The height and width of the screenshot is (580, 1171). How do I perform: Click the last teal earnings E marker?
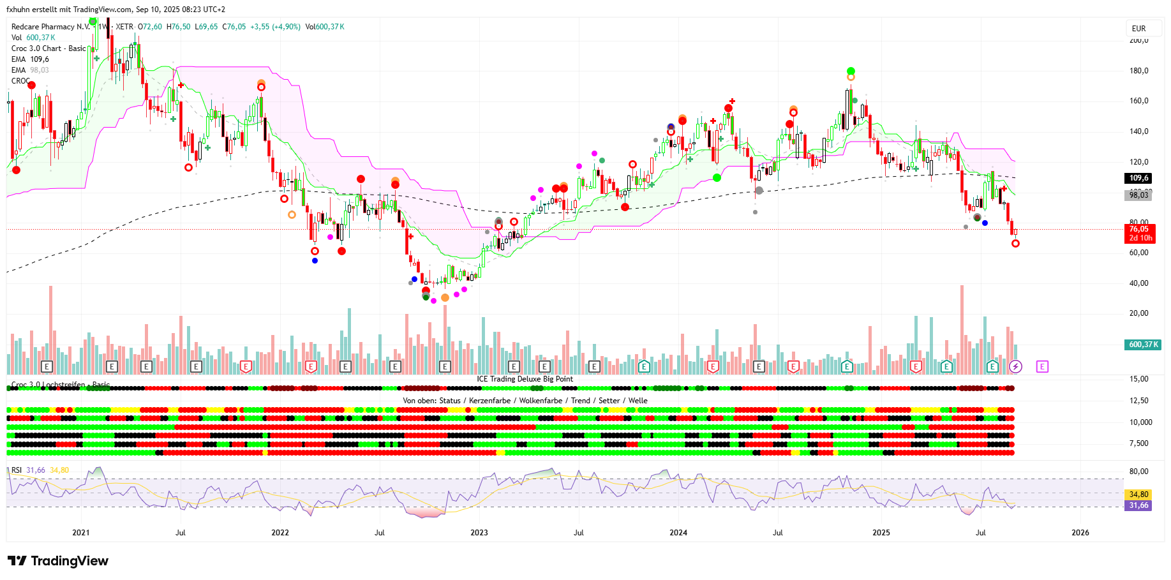tap(992, 366)
